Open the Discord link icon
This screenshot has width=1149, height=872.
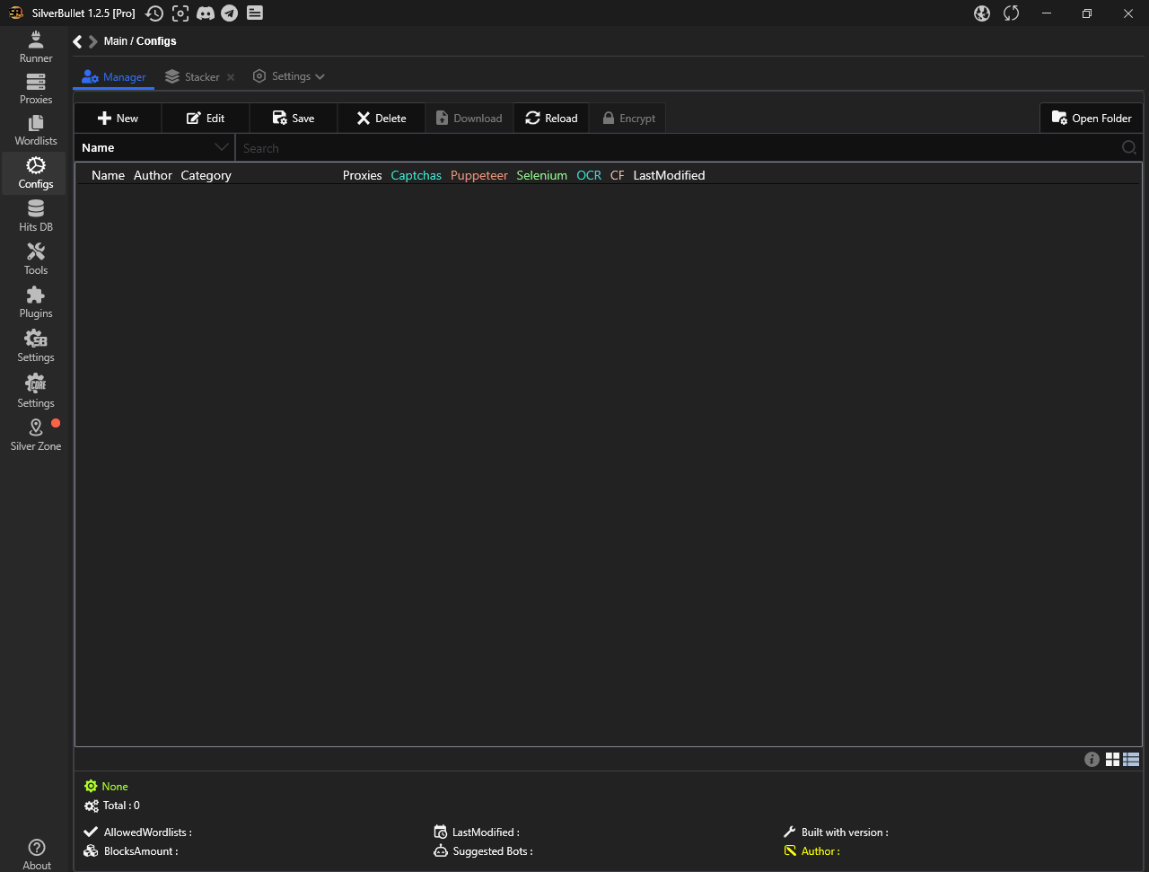click(x=206, y=13)
